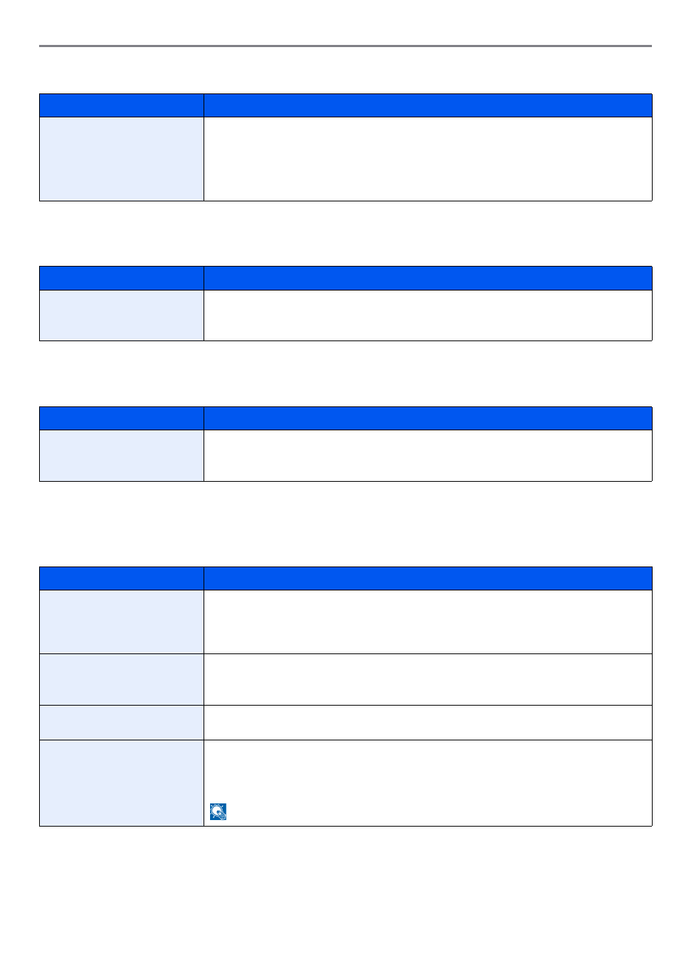Select the fourth table's narrow blue header cell
This screenshot has width=691, height=978.
pyautogui.click(x=122, y=579)
